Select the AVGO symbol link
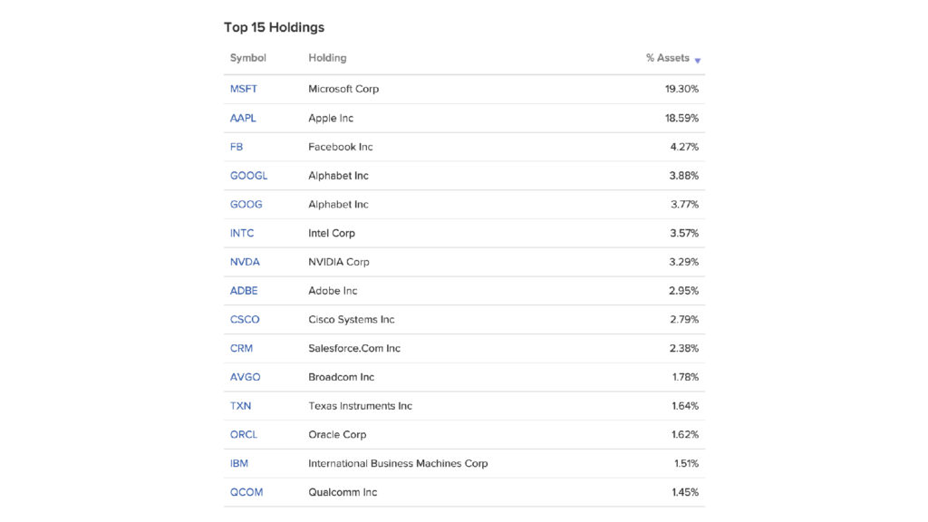This screenshot has height=522, width=928. [245, 377]
